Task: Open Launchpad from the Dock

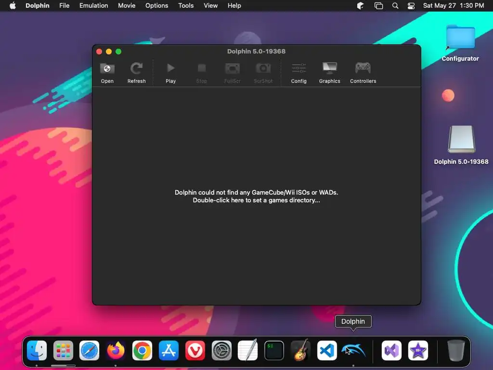Action: pyautogui.click(x=63, y=350)
